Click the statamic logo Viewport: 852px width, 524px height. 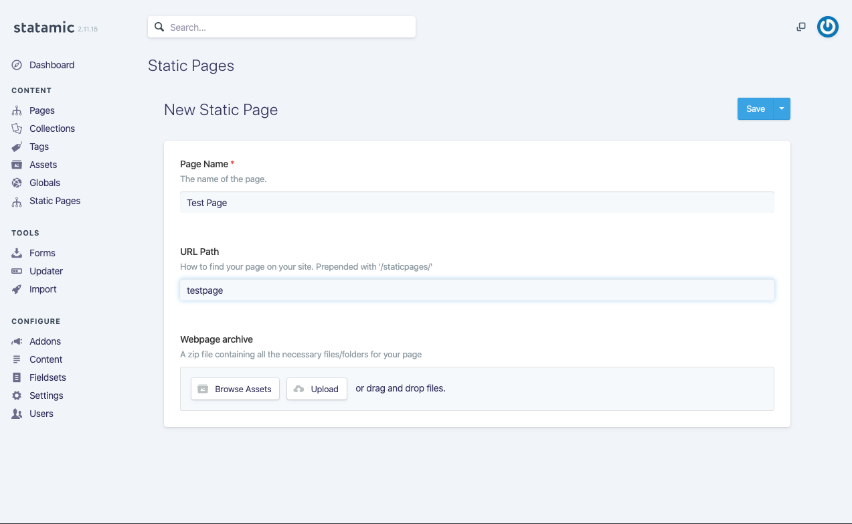pos(44,27)
